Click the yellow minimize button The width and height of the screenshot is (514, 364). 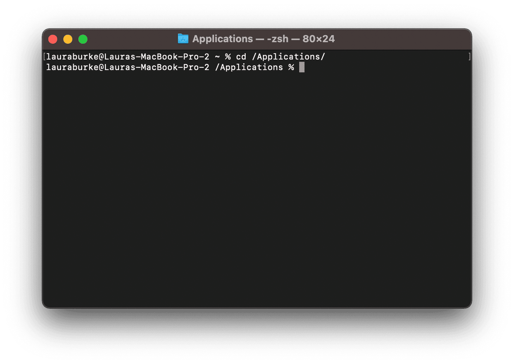68,39
